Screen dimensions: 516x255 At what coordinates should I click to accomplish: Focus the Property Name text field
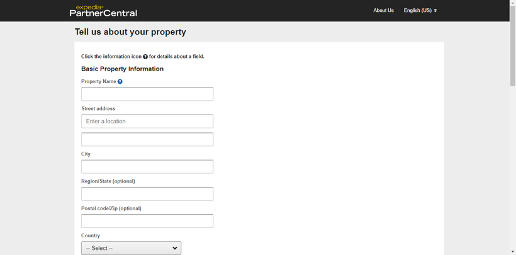pyautogui.click(x=147, y=94)
